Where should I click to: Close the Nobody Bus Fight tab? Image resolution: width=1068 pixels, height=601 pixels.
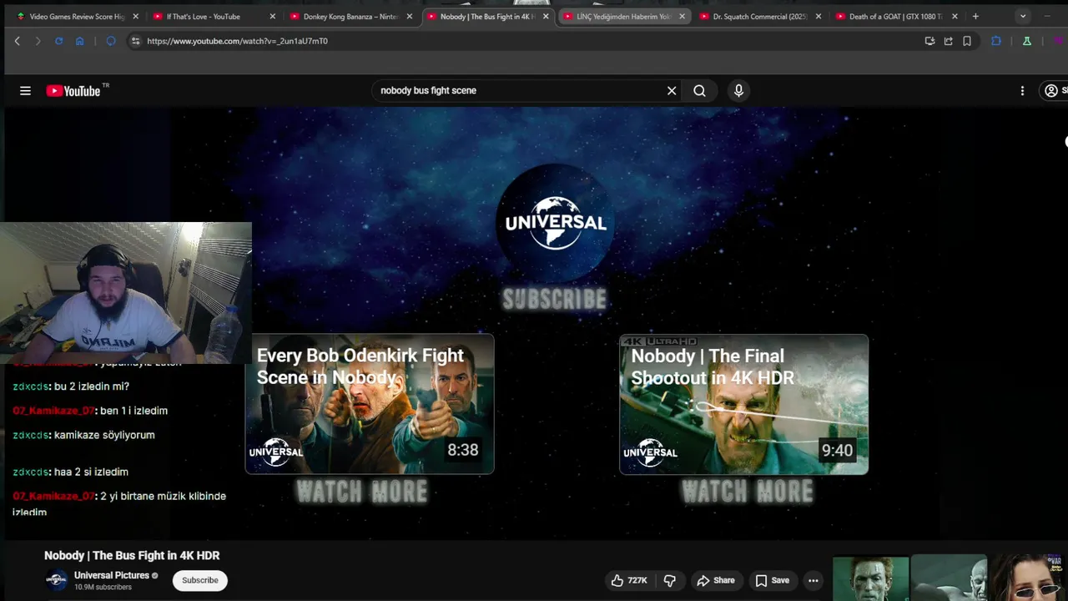click(546, 16)
